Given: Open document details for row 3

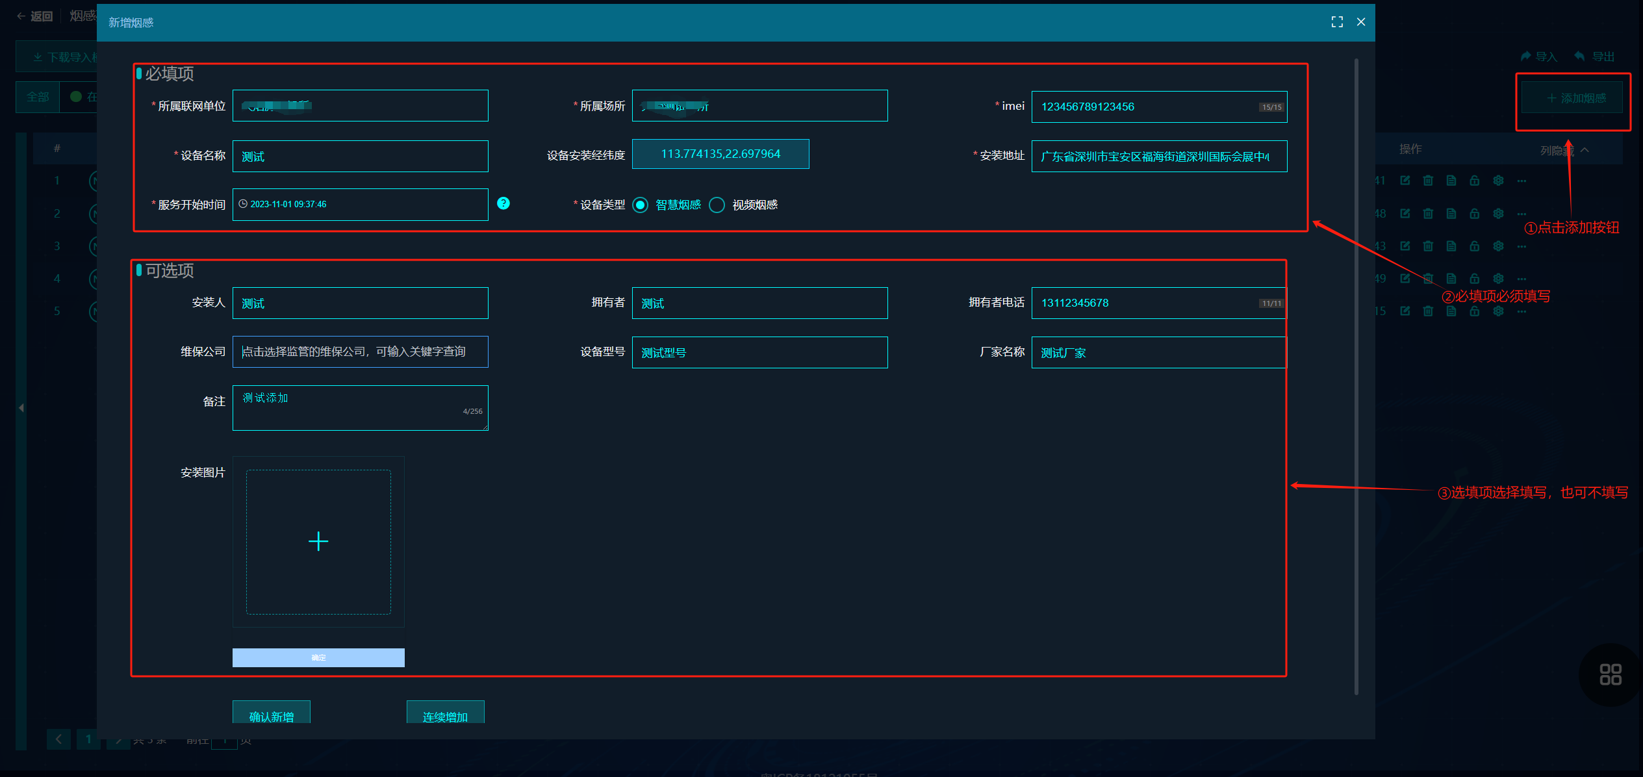Looking at the screenshot, I should point(1451,246).
